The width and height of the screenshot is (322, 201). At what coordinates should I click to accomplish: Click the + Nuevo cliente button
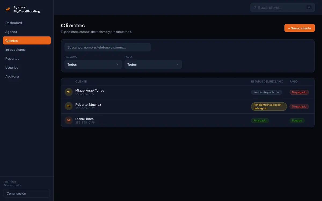(299, 28)
